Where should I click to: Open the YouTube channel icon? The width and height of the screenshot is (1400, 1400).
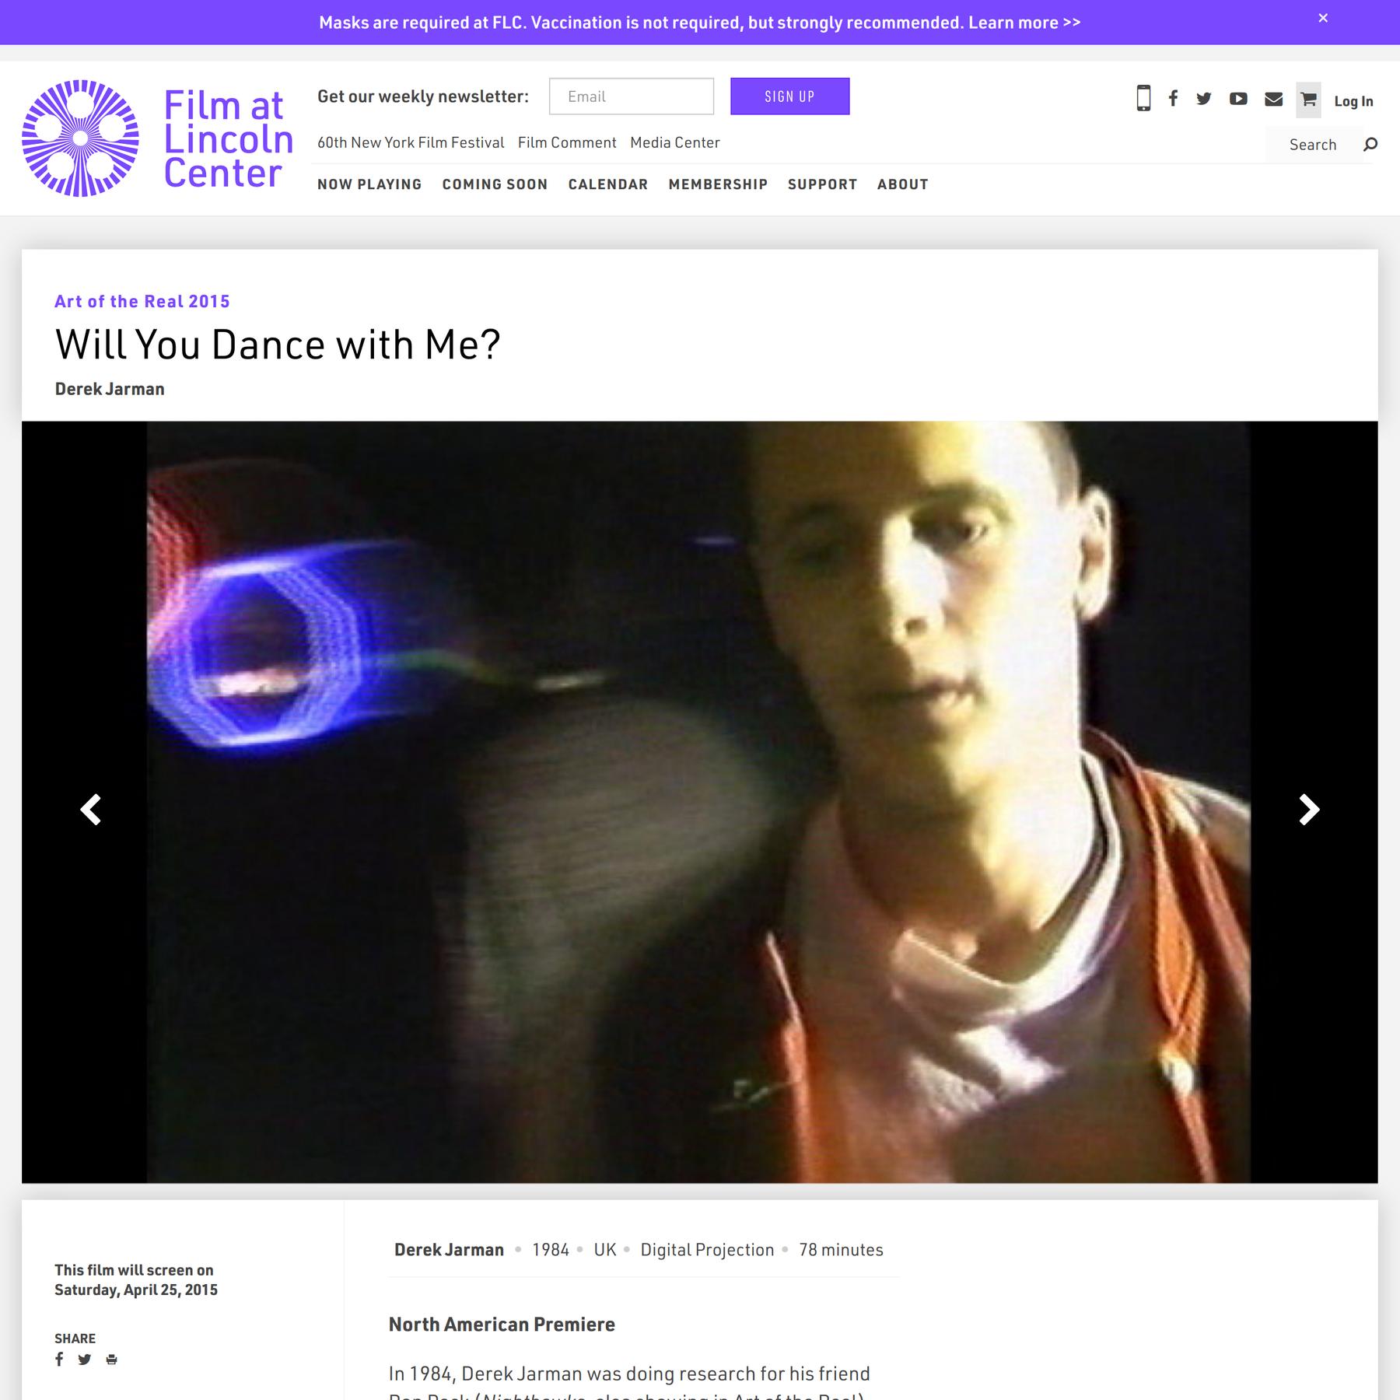coord(1238,99)
